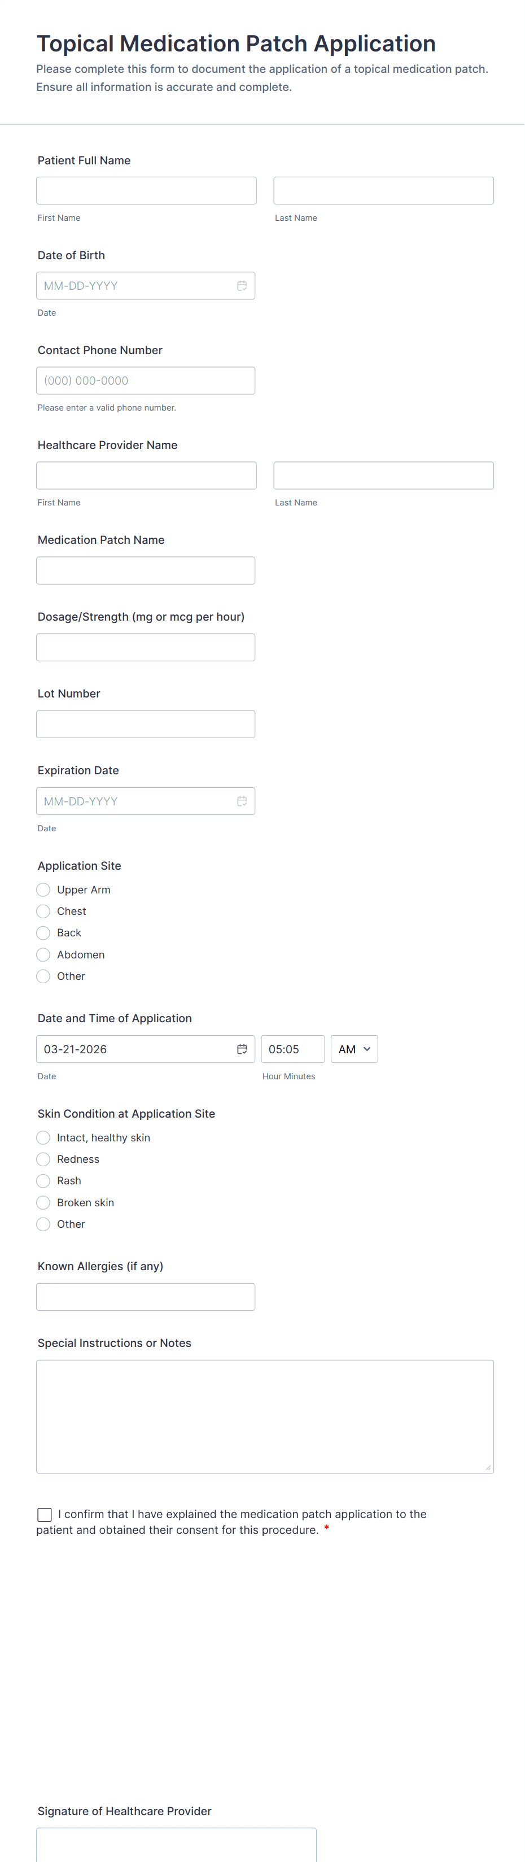
Task: Click the Hour Minutes time field
Action: tap(292, 1049)
